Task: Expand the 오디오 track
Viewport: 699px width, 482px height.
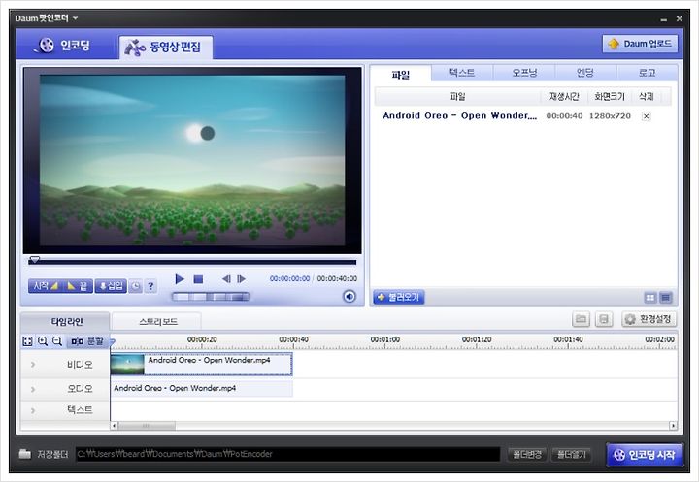Action: [x=33, y=389]
